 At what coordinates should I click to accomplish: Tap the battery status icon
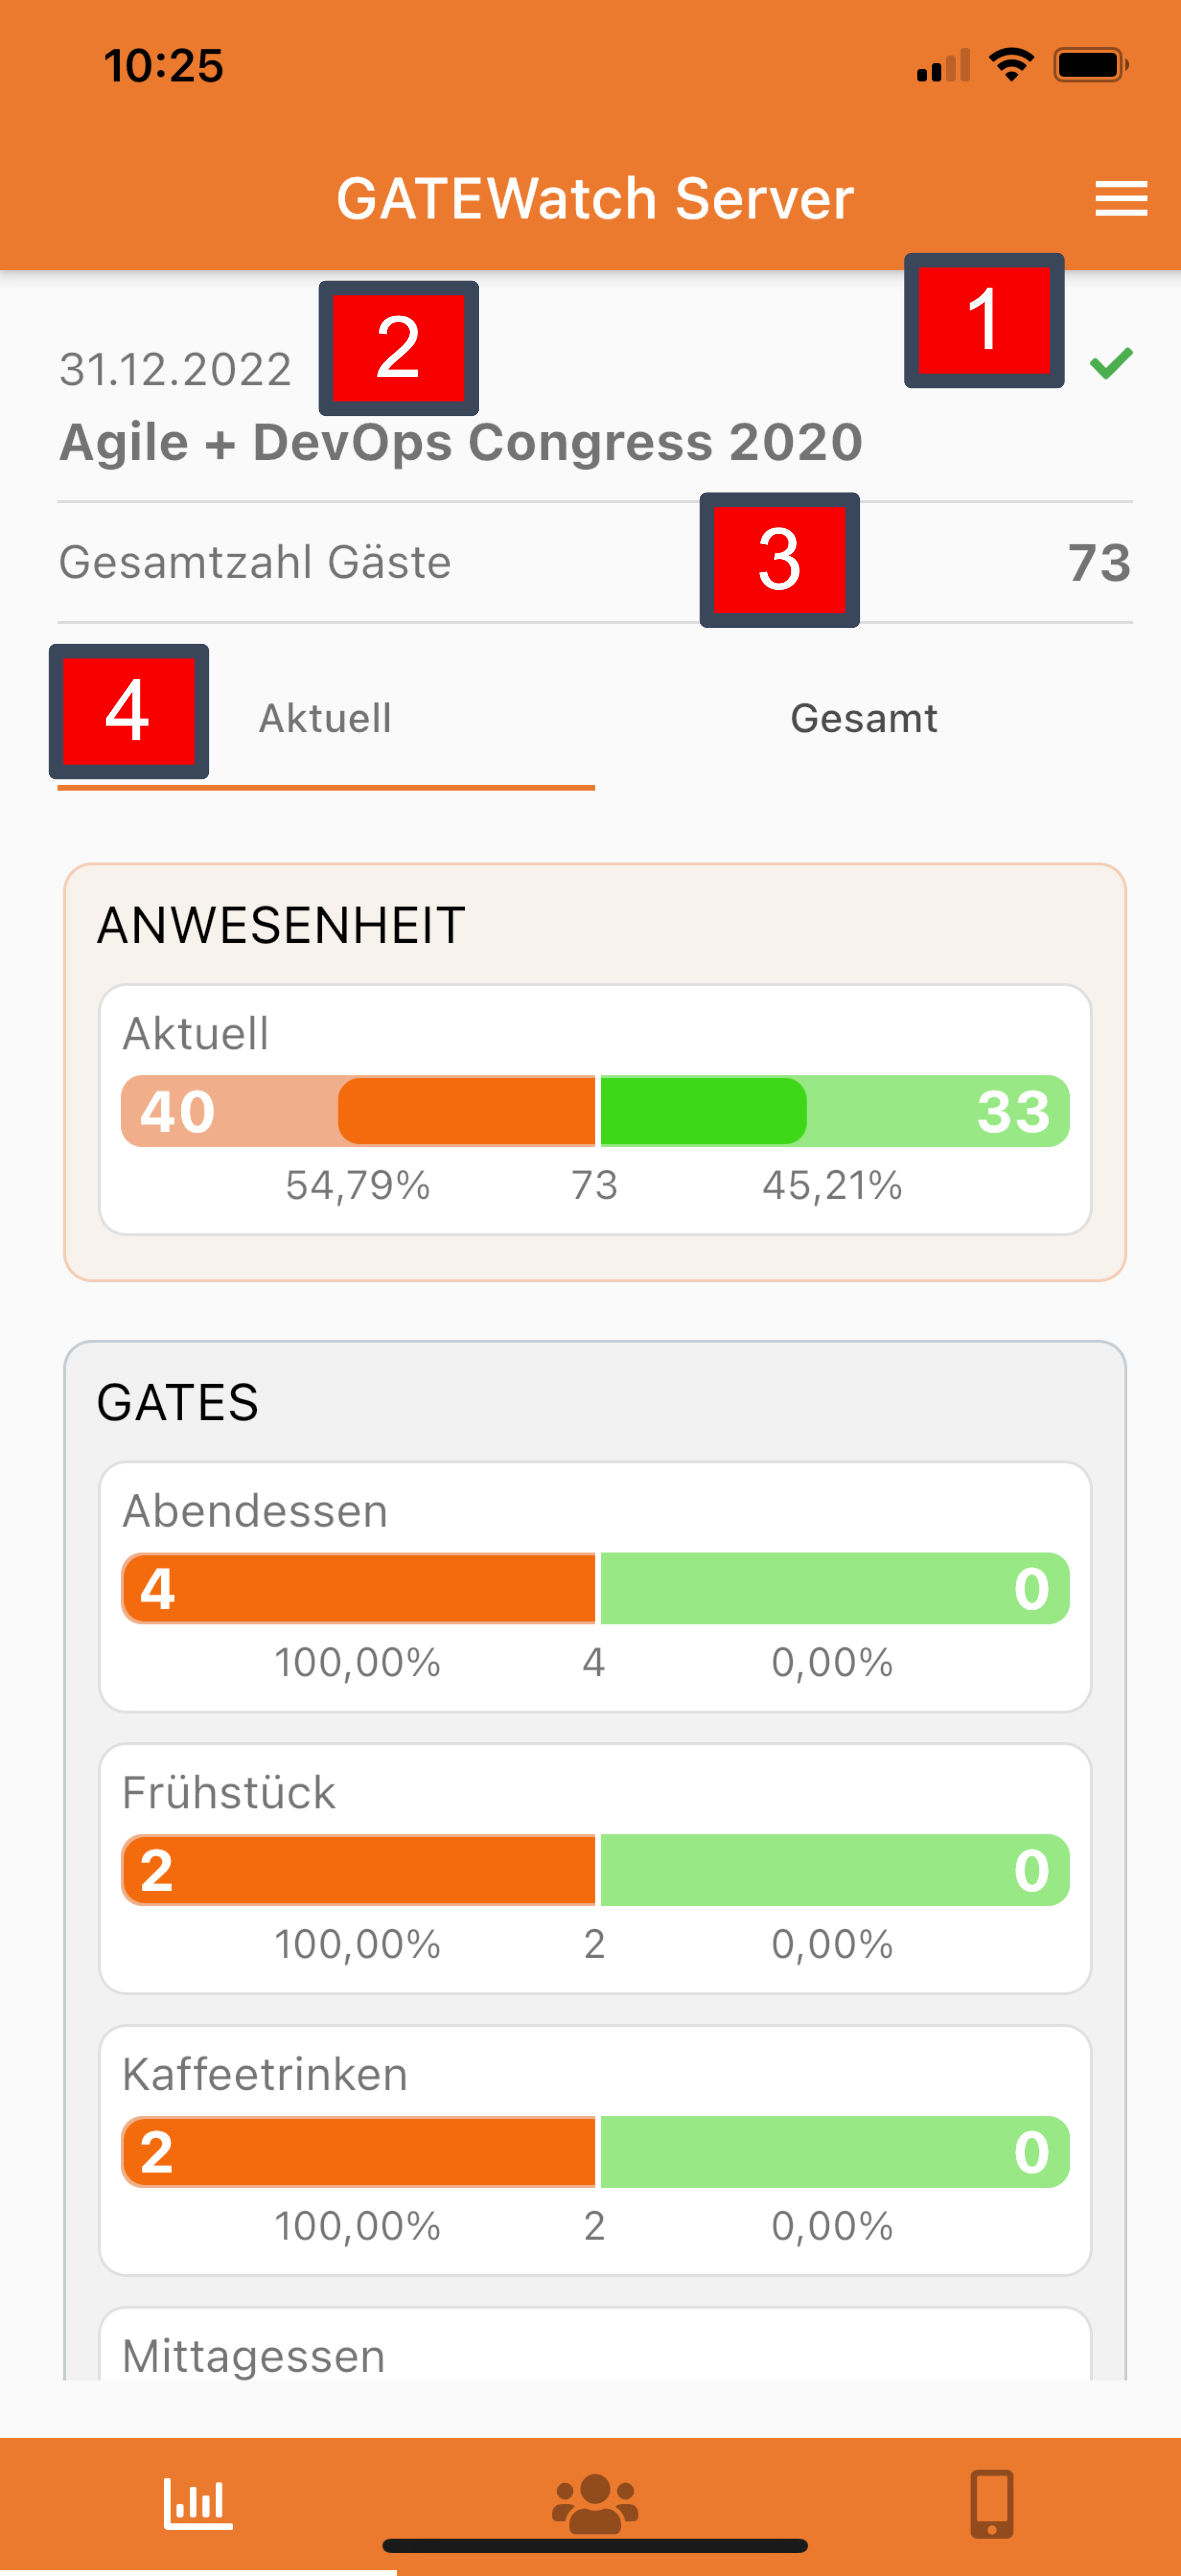tap(1090, 65)
